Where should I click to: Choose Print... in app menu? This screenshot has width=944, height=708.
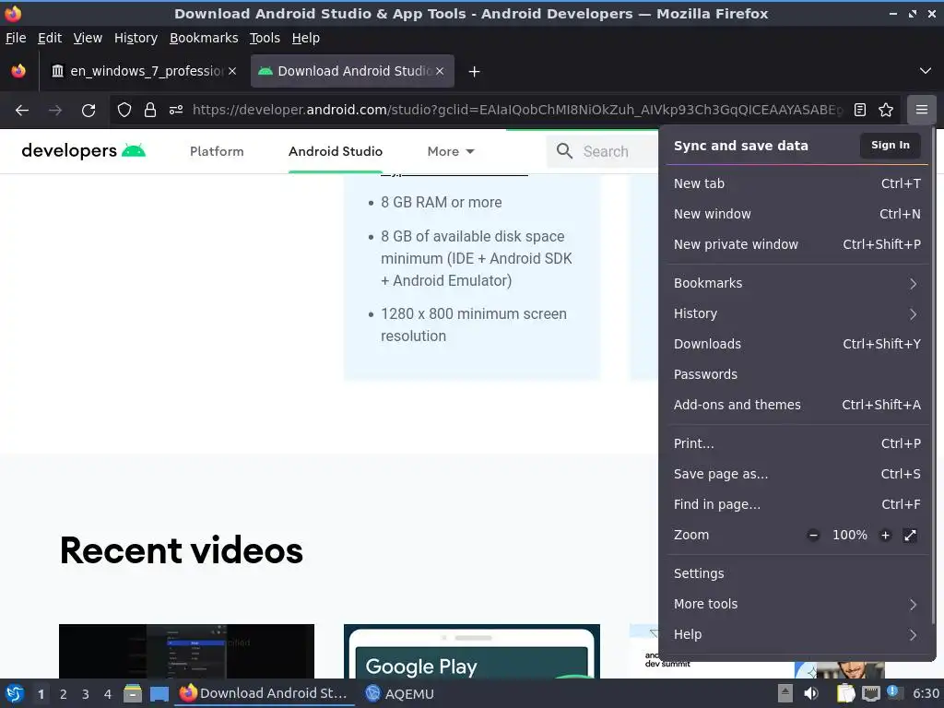(x=797, y=443)
